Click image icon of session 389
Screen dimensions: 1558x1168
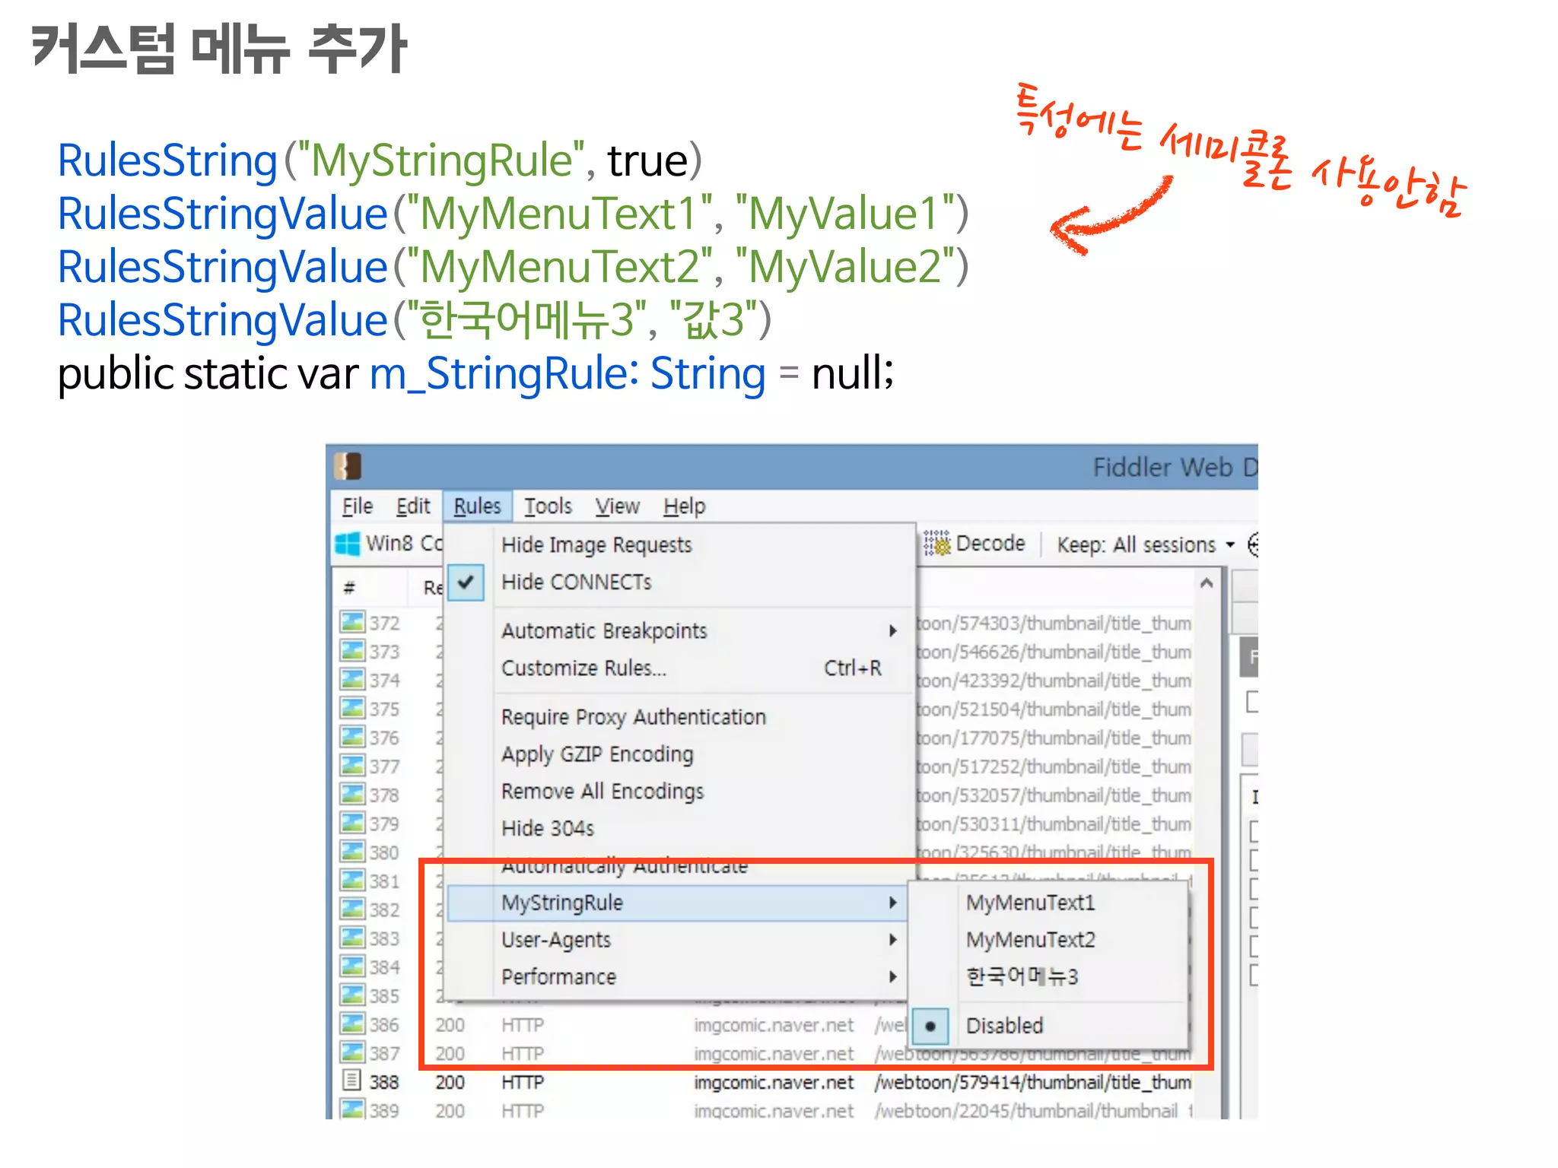click(x=351, y=1109)
